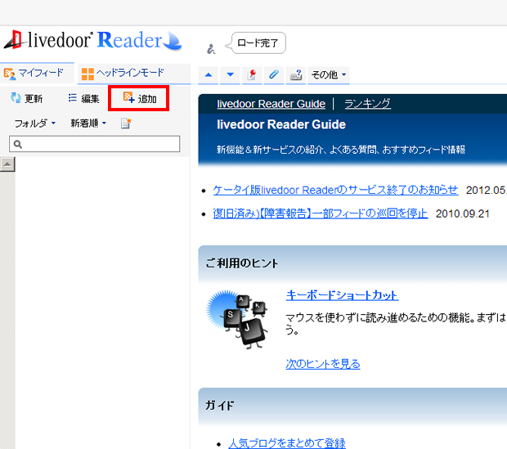Click the new note star icon
Screen dimensions: 507x449
pos(126,123)
